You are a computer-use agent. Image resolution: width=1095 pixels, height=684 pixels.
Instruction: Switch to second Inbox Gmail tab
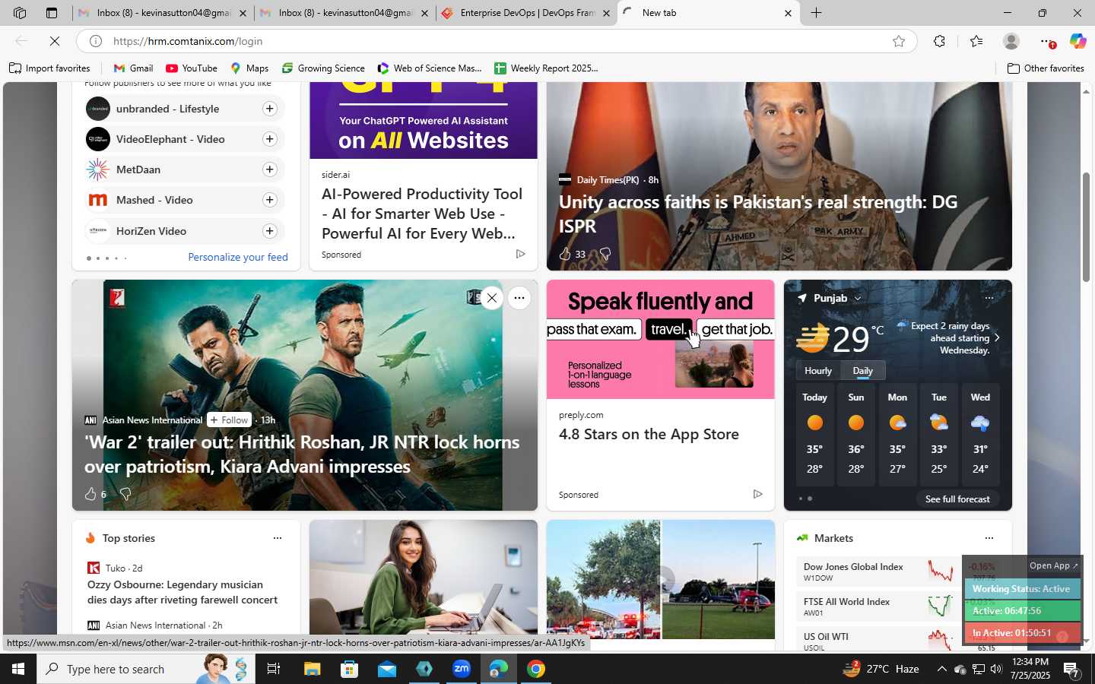[345, 13]
